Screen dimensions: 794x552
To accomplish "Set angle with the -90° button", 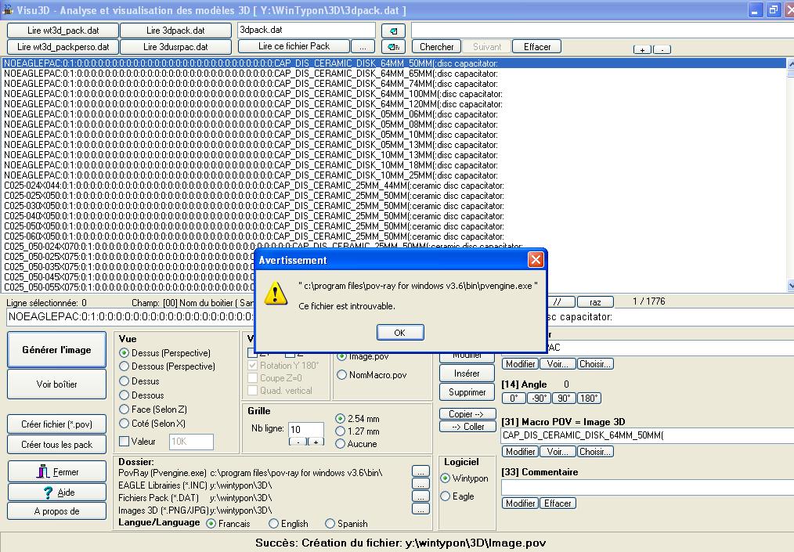I will tap(539, 398).
